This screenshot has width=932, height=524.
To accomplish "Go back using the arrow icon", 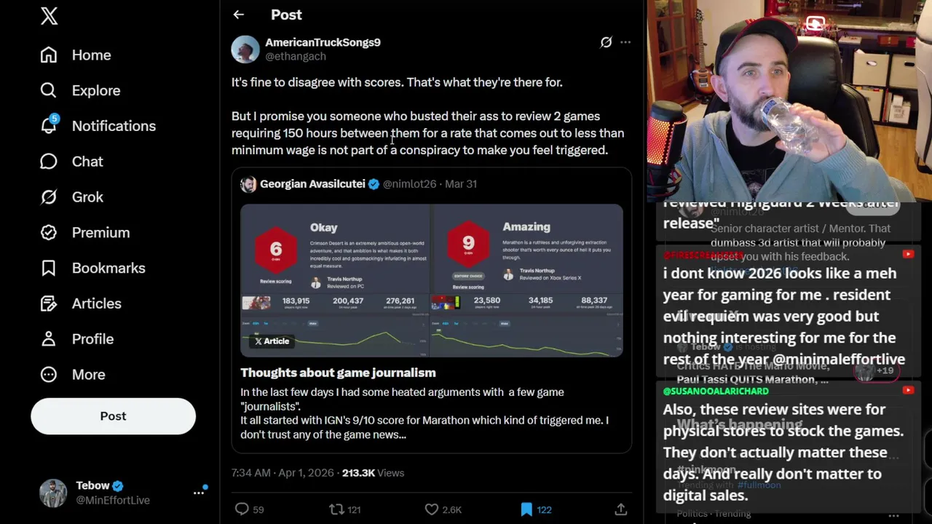I will click(x=239, y=15).
